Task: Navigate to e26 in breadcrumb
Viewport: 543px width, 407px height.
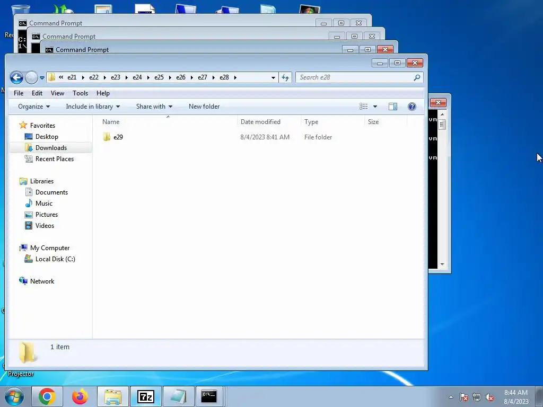Action: [x=181, y=77]
